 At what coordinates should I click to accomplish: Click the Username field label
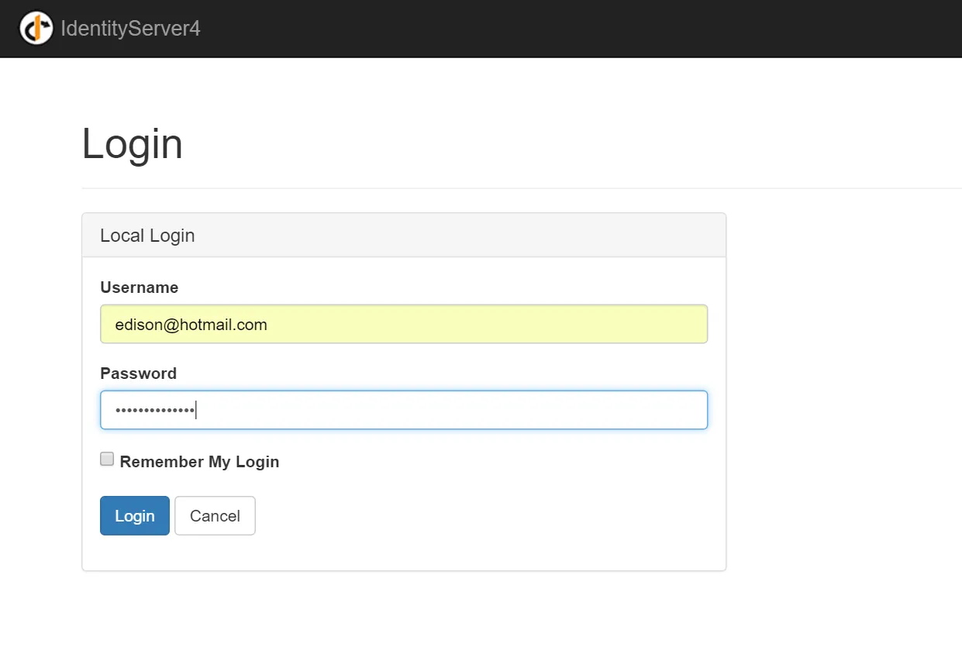140,287
